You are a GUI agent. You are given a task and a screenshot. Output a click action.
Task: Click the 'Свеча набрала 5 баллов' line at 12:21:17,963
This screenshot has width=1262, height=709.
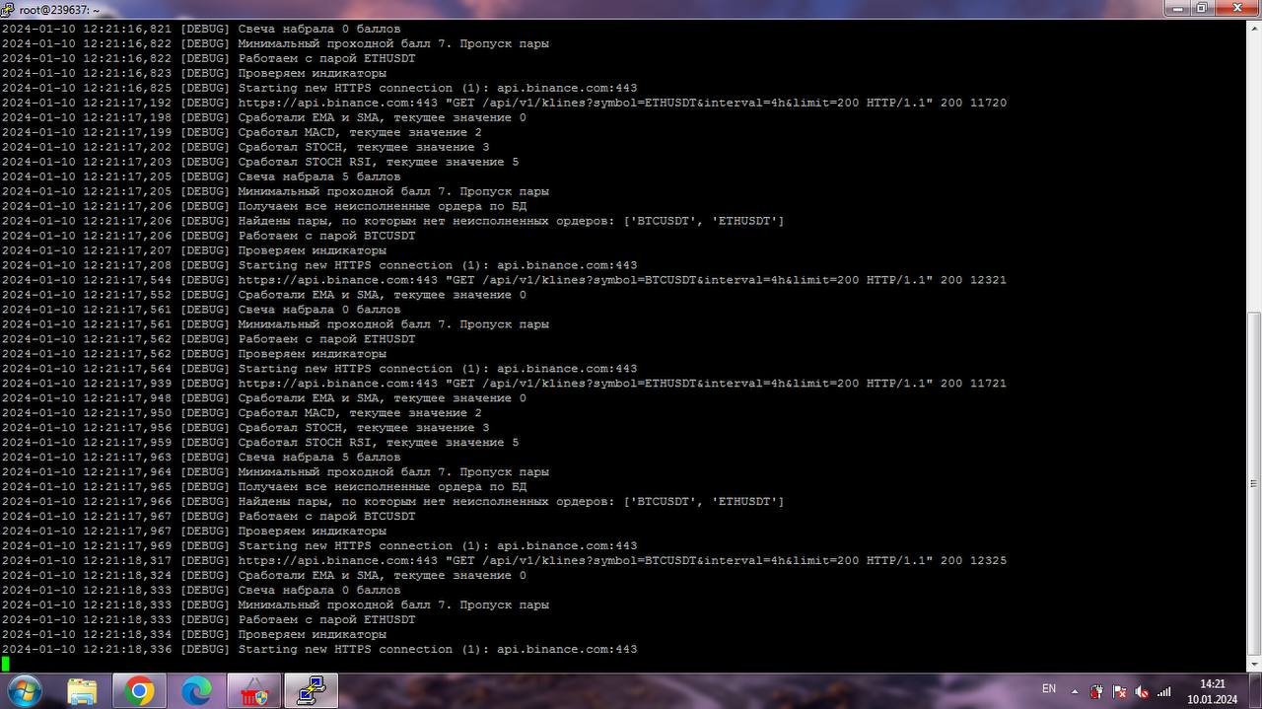201,457
